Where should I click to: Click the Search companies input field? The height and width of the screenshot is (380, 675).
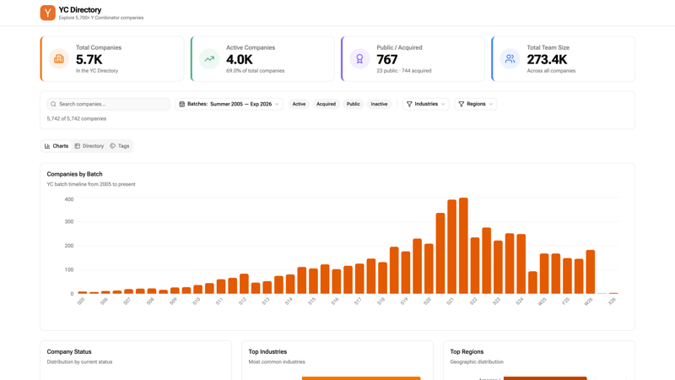(109, 104)
